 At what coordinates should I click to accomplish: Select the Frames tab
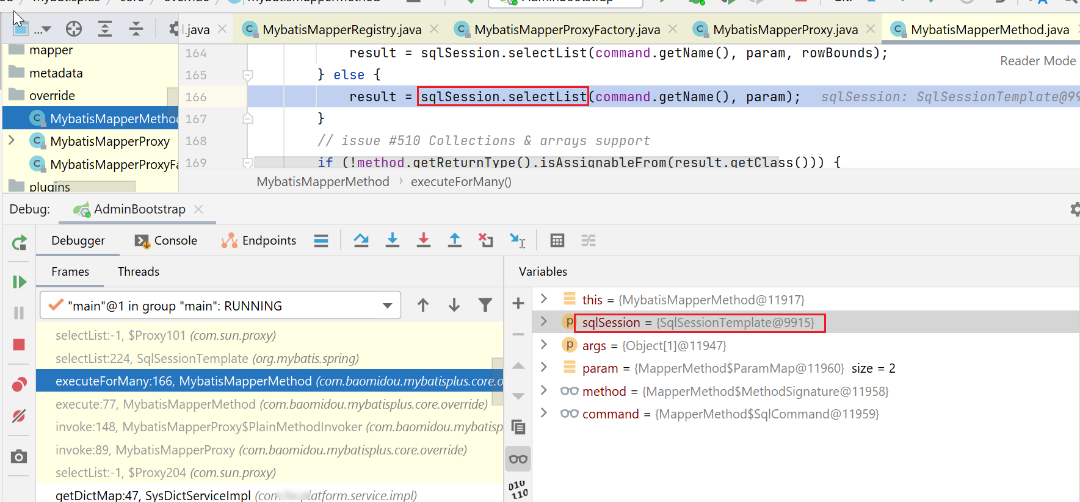(70, 271)
